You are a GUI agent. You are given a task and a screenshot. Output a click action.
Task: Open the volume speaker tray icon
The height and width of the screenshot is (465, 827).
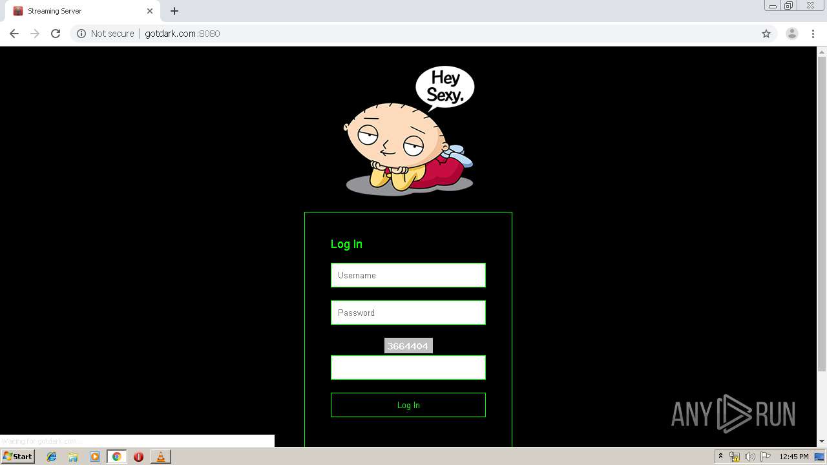pyautogui.click(x=750, y=457)
